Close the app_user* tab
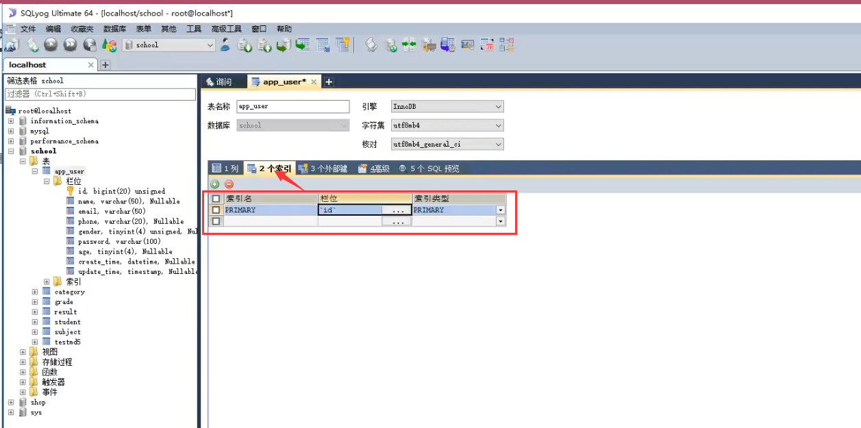 tap(314, 81)
